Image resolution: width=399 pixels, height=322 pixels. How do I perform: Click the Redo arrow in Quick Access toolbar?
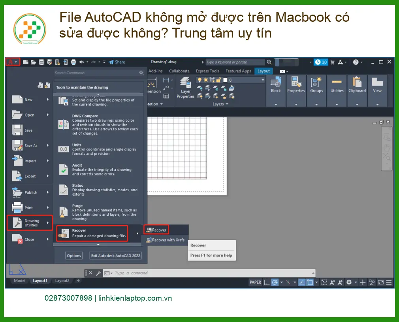[93, 62]
